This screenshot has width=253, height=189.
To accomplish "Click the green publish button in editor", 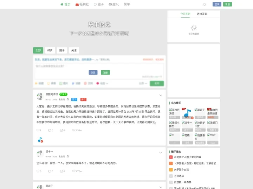I will [x=157, y=83].
